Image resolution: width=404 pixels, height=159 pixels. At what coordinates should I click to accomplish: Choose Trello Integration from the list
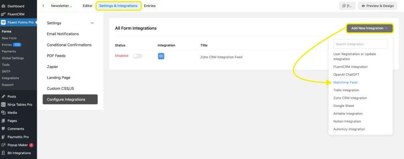pos(346,90)
